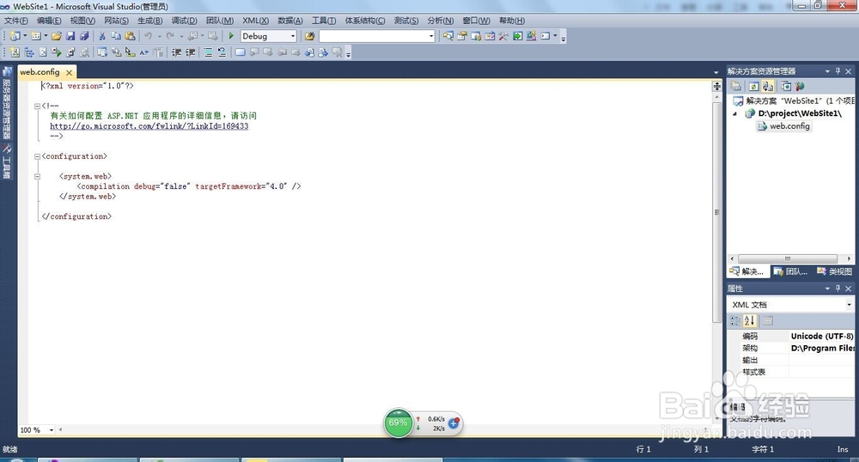Image resolution: width=859 pixels, height=462 pixels.
Task: Click the Redo arrow icon
Action: [x=170, y=36]
